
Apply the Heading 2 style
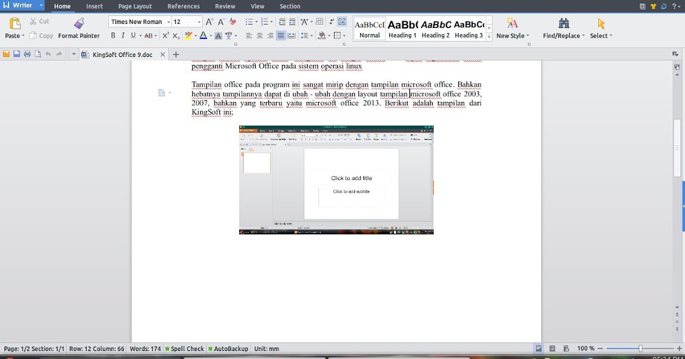pyautogui.click(x=436, y=29)
